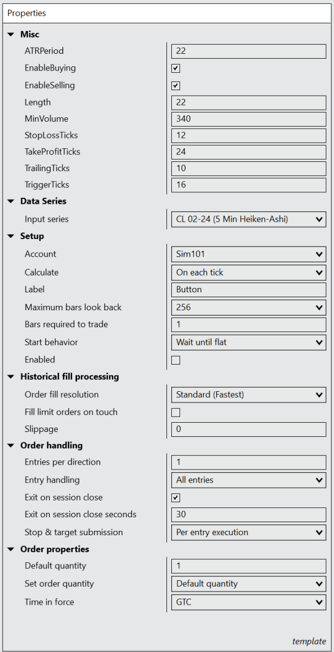Open the Input series dropdown
The width and height of the screenshot is (334, 652).
point(249,220)
